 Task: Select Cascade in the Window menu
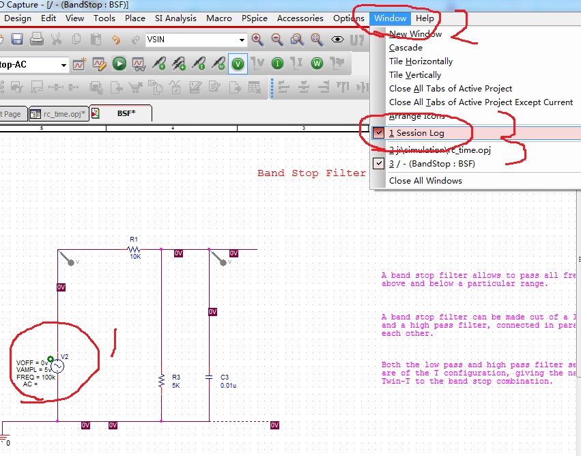[406, 48]
